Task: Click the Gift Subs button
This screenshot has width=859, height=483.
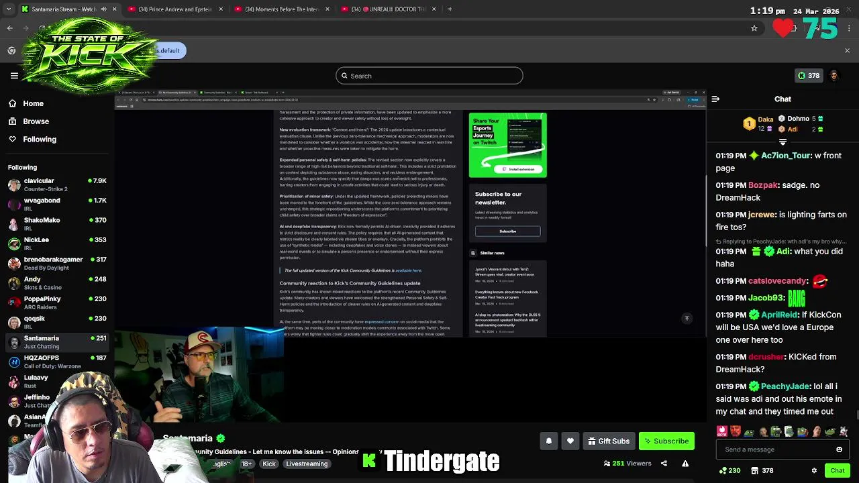Action: [609, 441]
